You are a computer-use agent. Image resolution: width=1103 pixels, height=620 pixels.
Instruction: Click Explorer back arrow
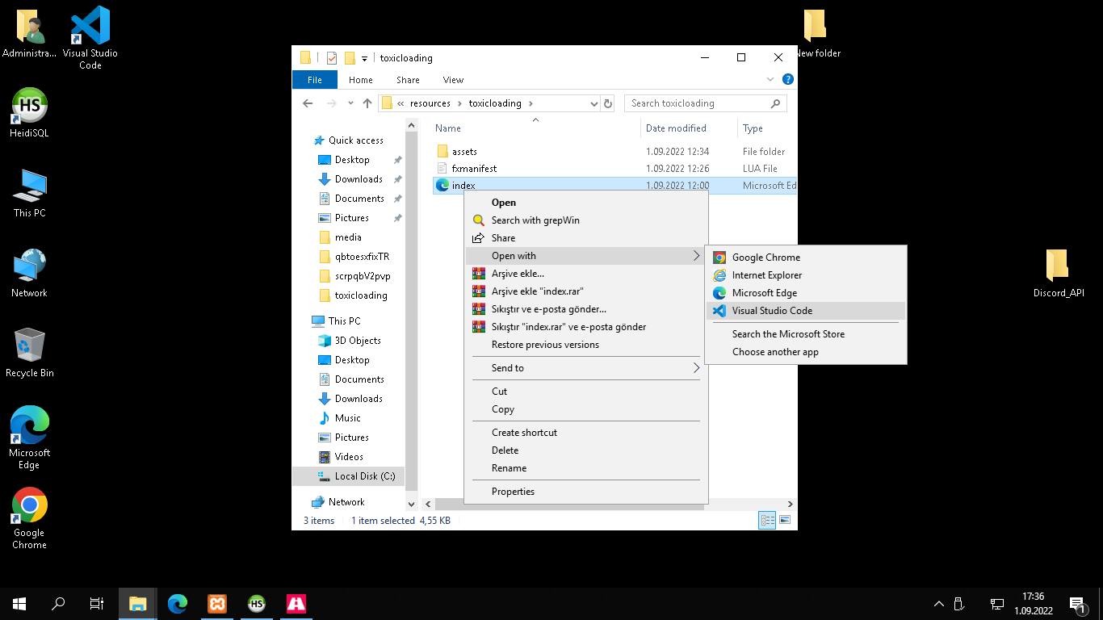308,103
